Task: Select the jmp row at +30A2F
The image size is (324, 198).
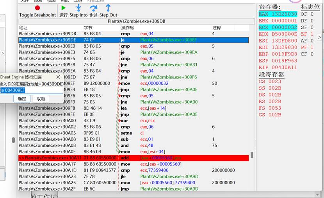Action: pos(134,189)
